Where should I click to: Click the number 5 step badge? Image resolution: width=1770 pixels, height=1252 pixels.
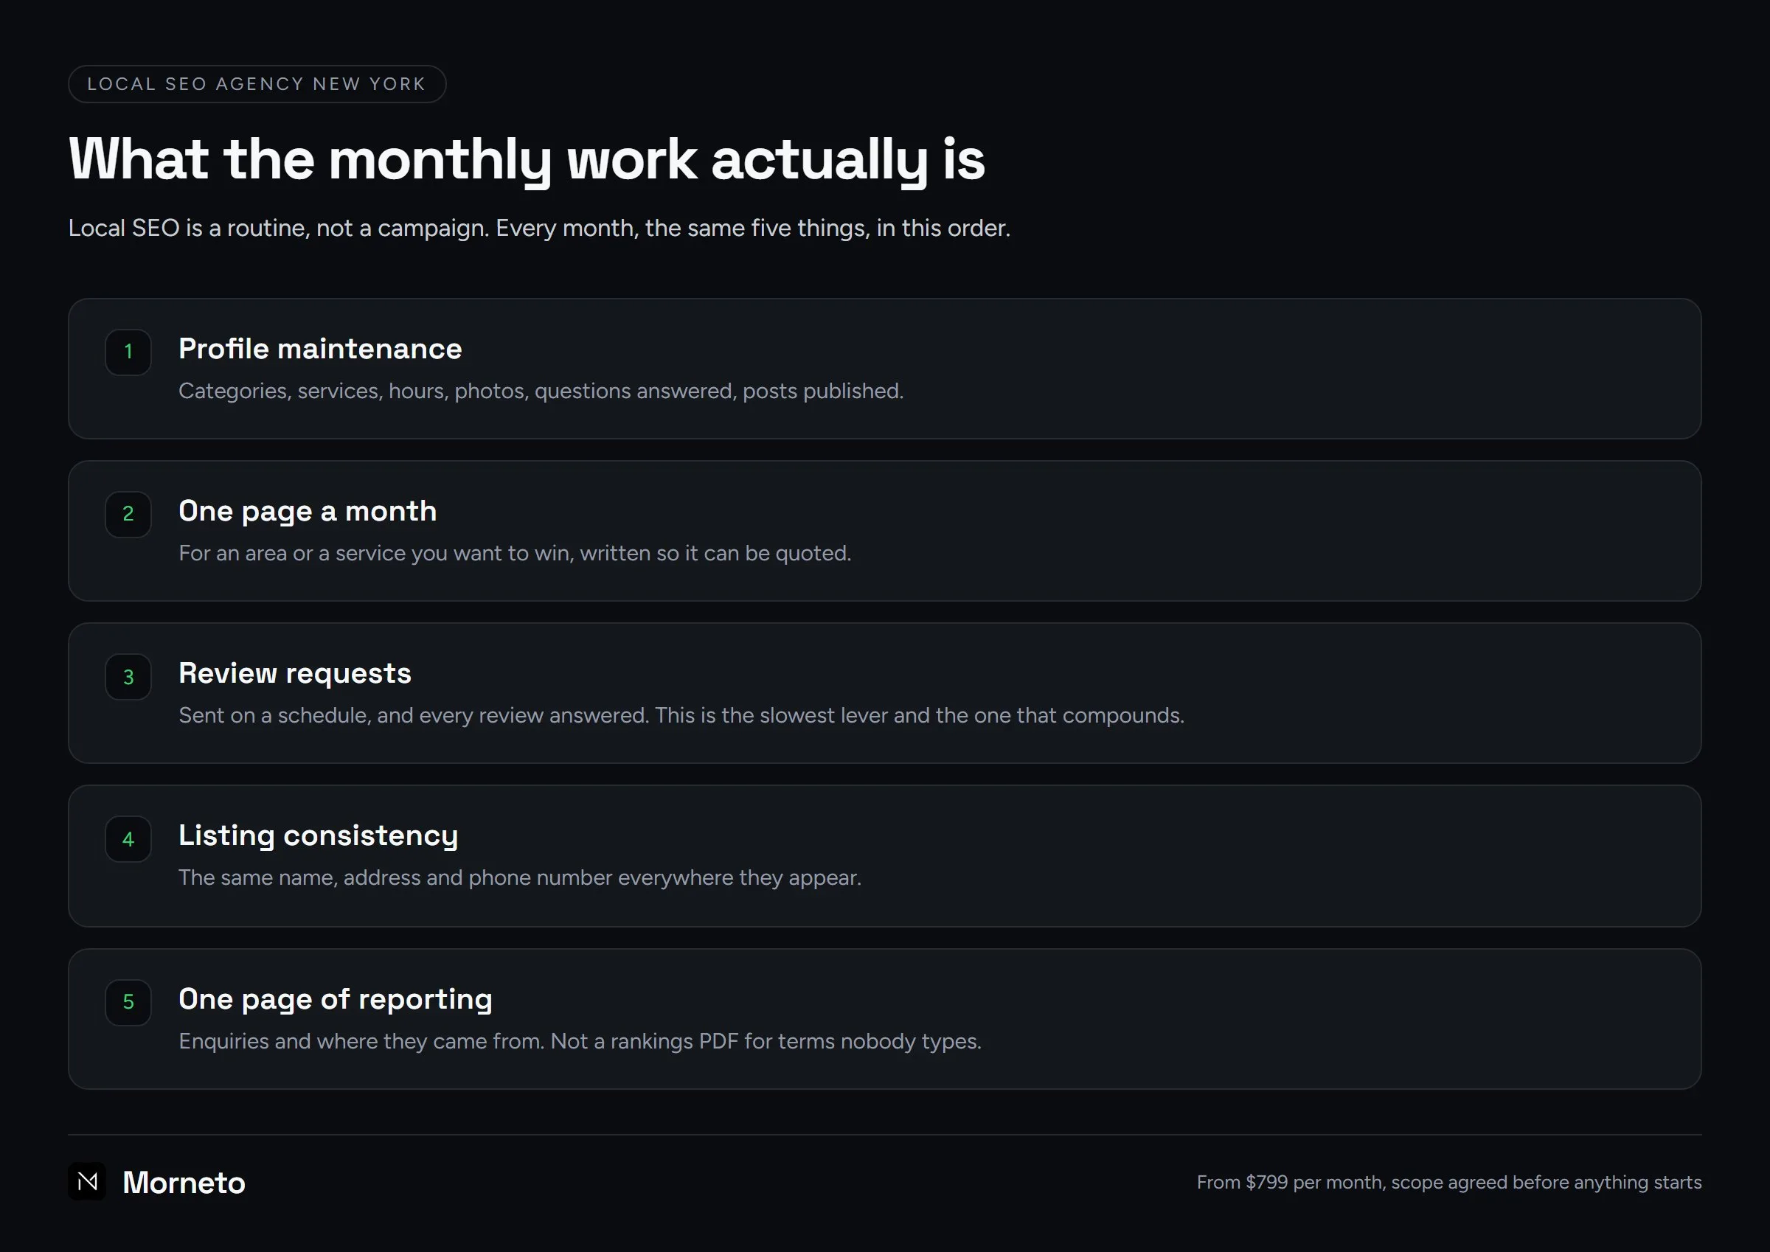128,1002
